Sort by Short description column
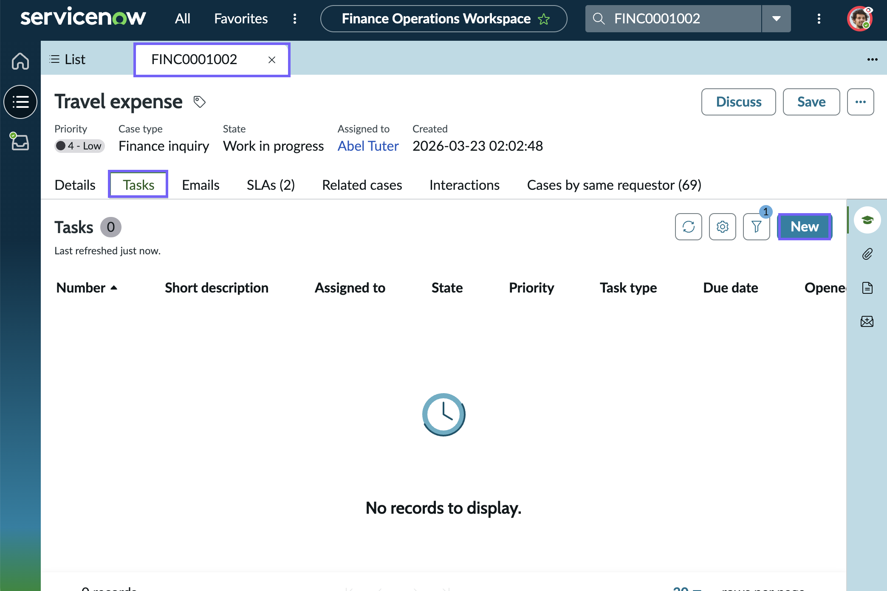Viewport: 887px width, 591px height. (217, 288)
